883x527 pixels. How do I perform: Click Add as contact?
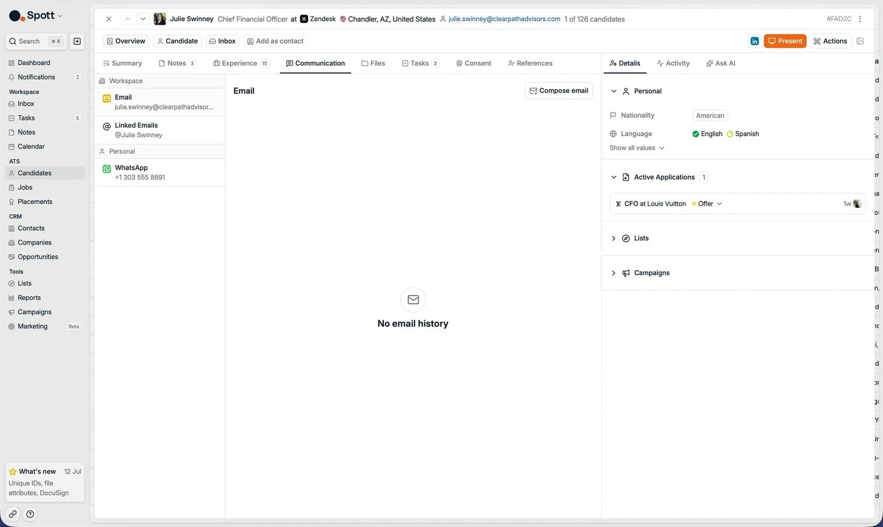coord(275,41)
